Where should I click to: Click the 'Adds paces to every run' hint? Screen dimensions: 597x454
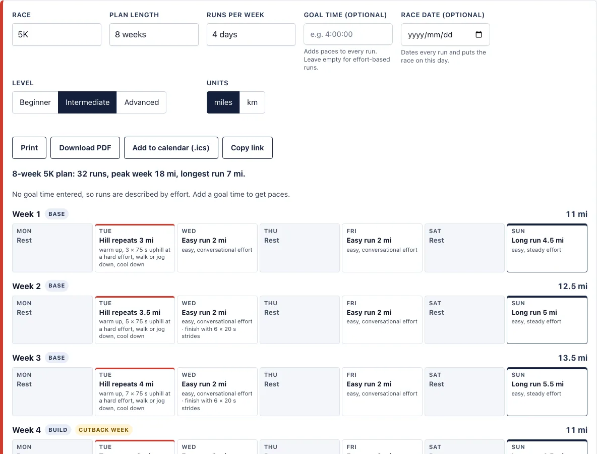pos(347,60)
